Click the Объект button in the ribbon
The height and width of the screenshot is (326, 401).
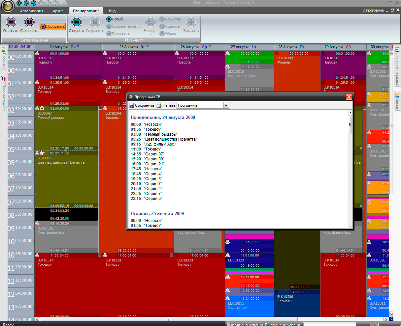pos(169,34)
